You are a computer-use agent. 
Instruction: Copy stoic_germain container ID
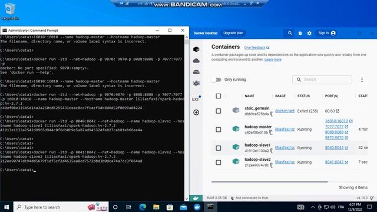tap(271, 114)
